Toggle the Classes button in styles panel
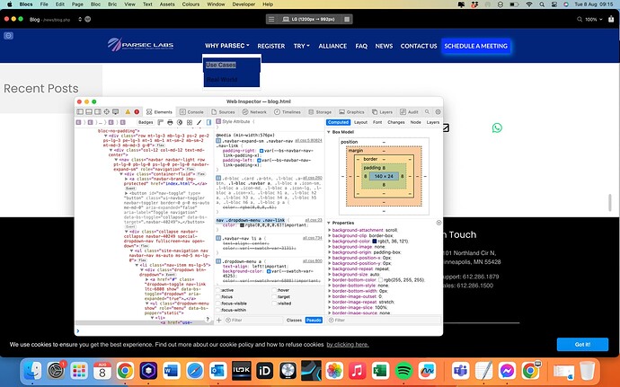 (x=294, y=321)
